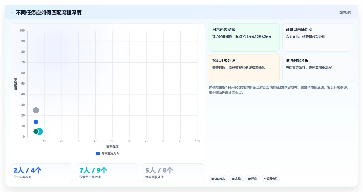Click the text 需要时限、责任转移和处理结果确认

[239, 67]
